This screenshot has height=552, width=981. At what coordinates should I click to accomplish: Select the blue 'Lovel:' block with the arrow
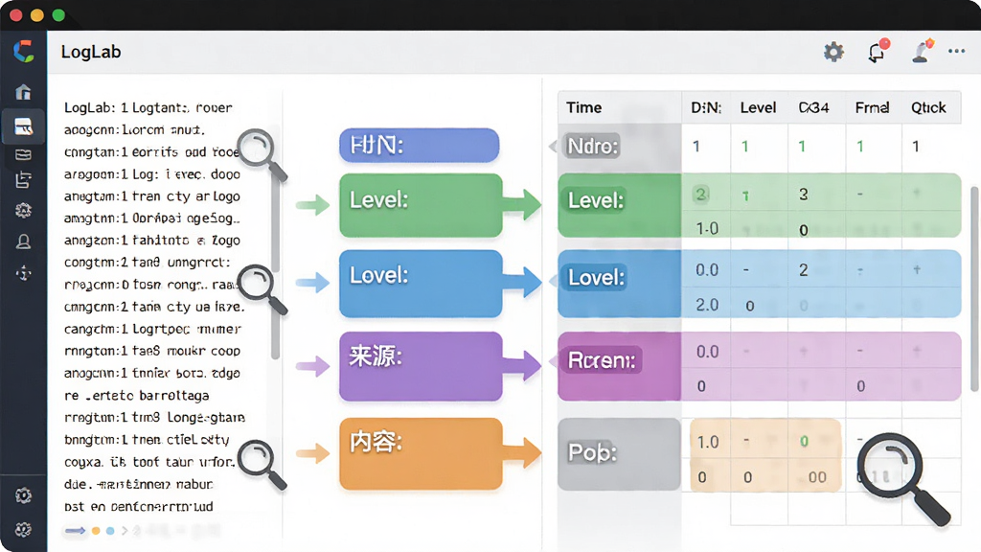(421, 284)
